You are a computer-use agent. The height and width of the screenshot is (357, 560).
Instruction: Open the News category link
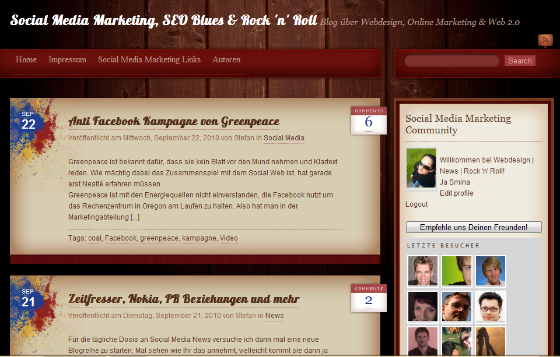pyautogui.click(x=275, y=316)
